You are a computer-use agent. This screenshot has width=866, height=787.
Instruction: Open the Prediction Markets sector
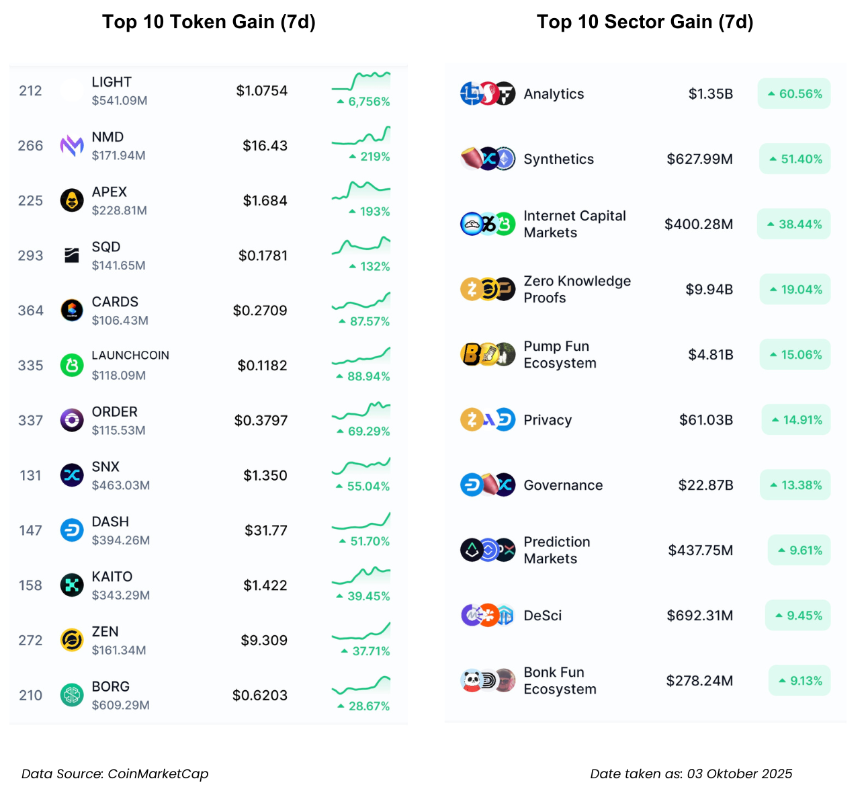556,550
